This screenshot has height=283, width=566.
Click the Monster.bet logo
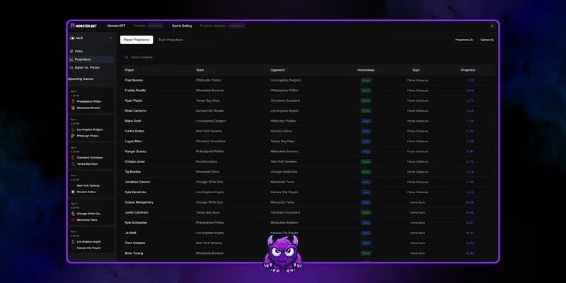click(83, 26)
